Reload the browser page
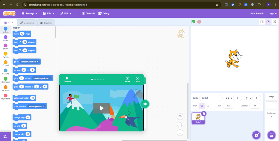279x141 pixels. 17,5
